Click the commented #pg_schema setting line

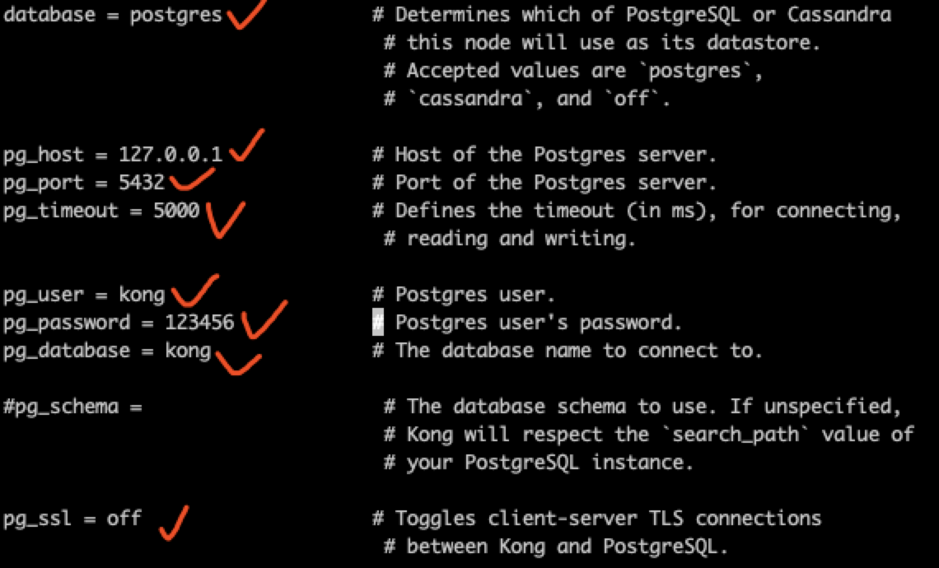click(72, 407)
